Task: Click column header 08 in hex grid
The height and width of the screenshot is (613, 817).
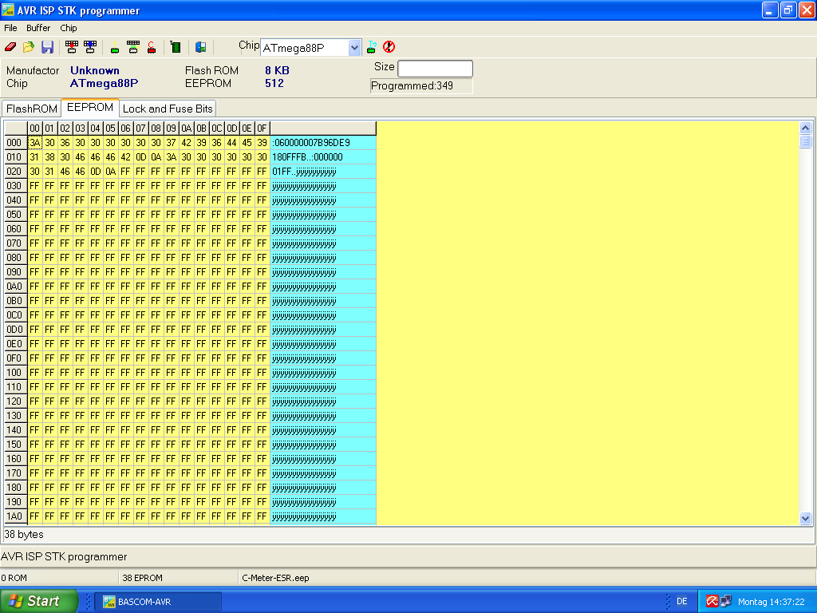Action: tap(156, 129)
